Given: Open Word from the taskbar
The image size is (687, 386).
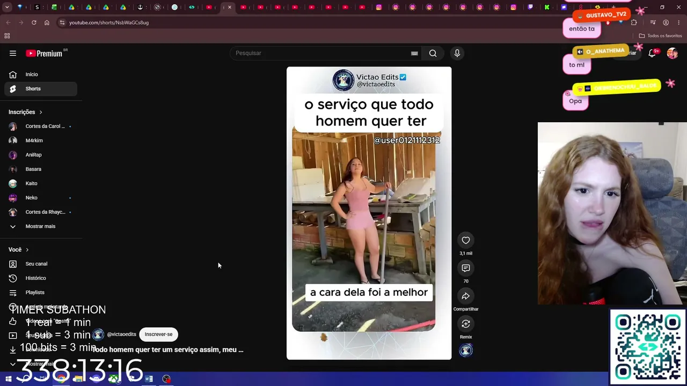Looking at the screenshot, I should (x=149, y=379).
